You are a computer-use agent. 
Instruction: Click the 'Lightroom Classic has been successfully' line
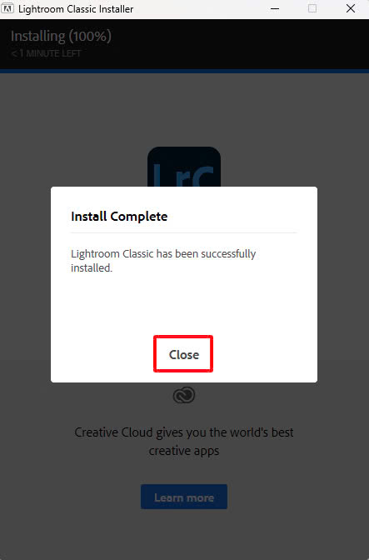[x=163, y=254]
